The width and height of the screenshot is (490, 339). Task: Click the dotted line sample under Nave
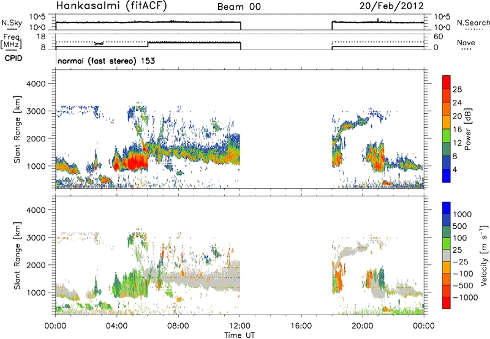click(466, 50)
